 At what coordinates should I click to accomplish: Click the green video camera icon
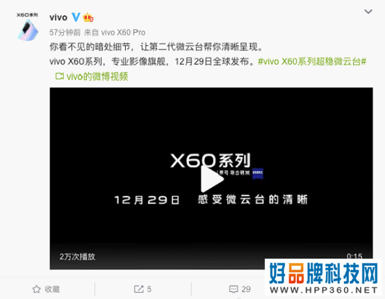60,76
